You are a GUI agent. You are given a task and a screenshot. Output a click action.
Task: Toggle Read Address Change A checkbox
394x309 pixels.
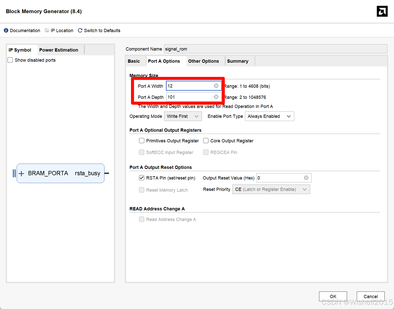[x=142, y=219]
